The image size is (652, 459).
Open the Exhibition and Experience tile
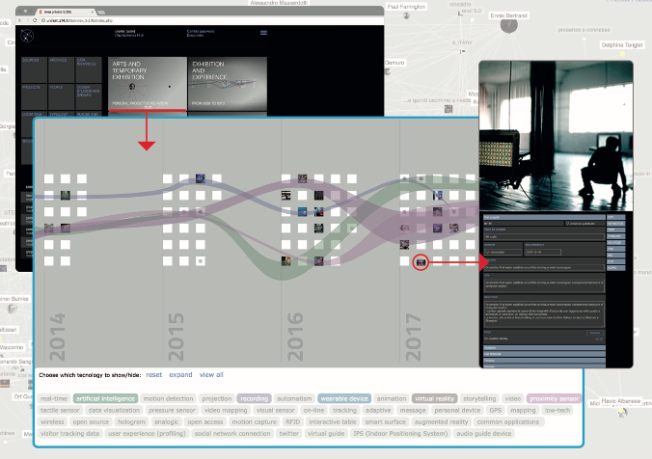pyautogui.click(x=227, y=83)
